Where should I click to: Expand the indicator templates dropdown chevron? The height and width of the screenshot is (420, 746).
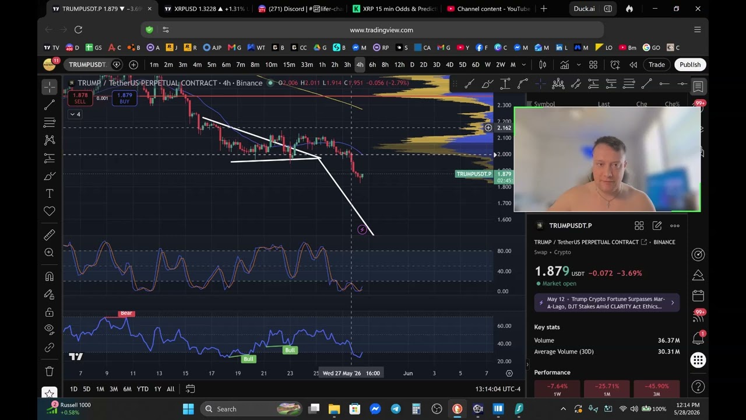click(578, 65)
